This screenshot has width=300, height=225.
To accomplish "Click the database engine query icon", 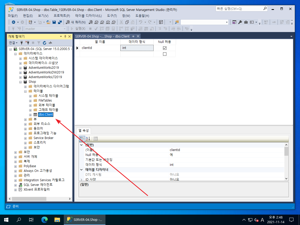I will pos(91,22).
